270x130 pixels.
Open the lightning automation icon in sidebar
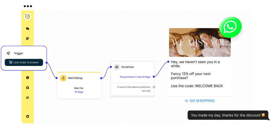click(28, 78)
